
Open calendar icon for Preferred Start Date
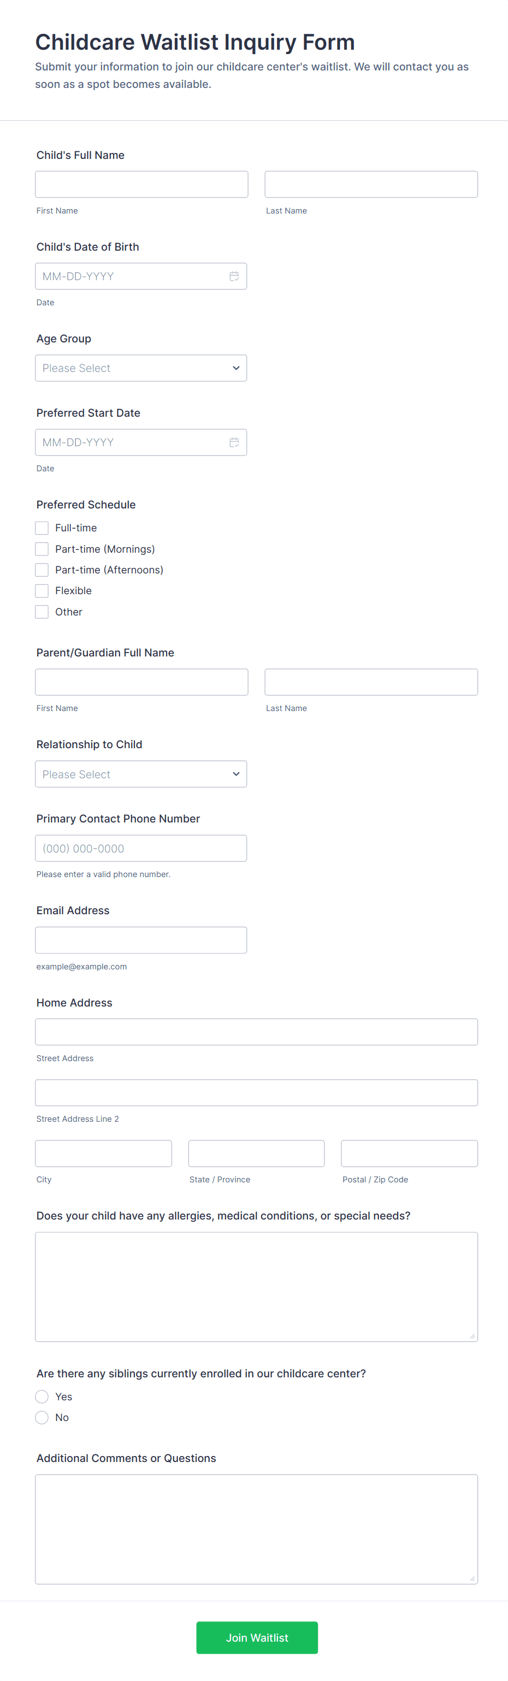click(234, 442)
